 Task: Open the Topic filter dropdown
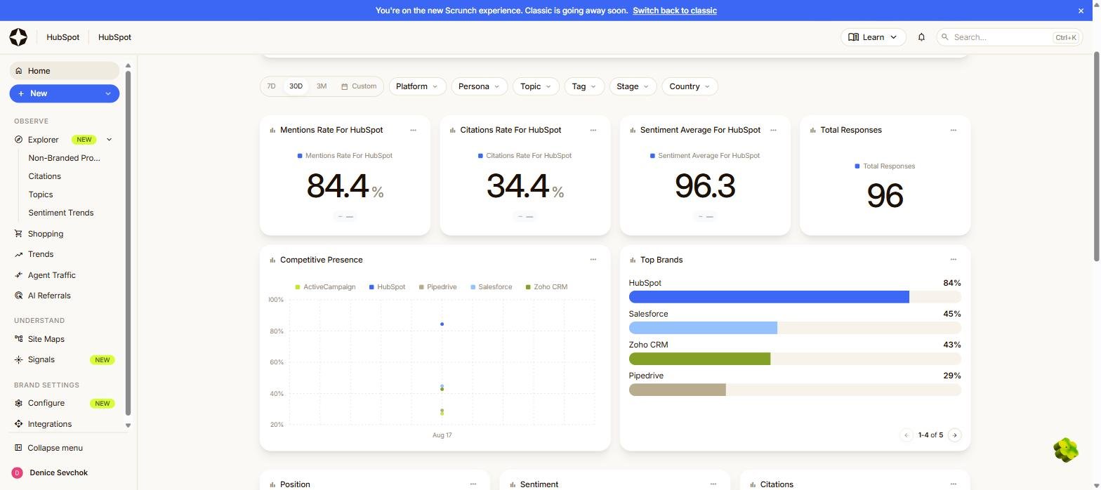[x=536, y=86]
